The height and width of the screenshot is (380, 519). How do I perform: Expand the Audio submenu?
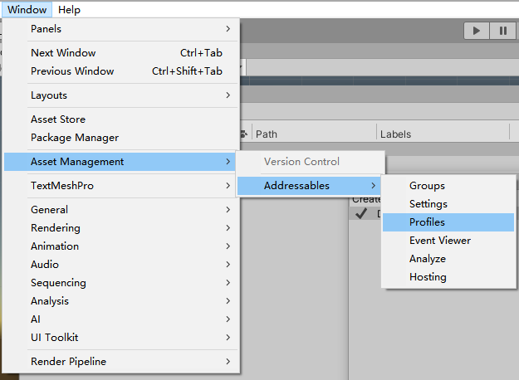tap(120, 264)
